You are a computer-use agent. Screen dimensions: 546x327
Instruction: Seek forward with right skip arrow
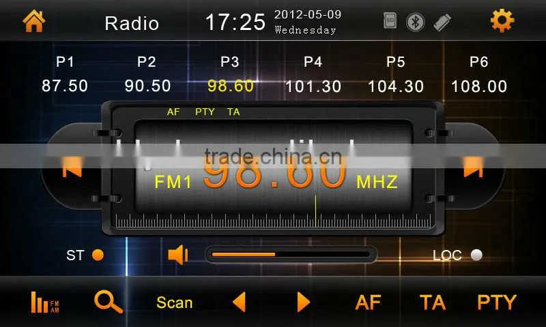tap(473, 166)
